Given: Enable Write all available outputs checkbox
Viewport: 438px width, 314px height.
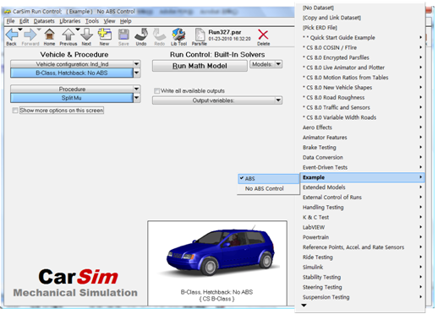Looking at the screenshot, I should pyautogui.click(x=156, y=91).
